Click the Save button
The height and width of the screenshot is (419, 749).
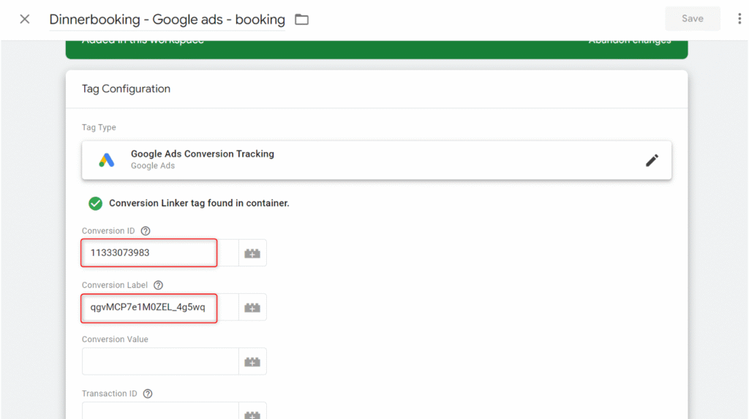(x=692, y=19)
